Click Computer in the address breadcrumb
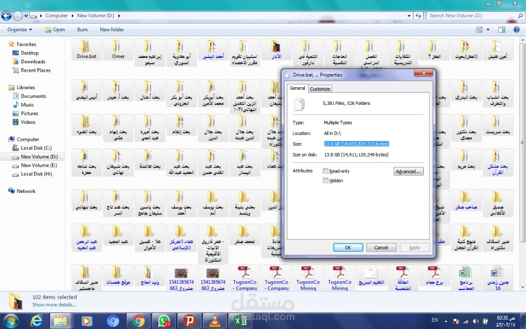The image size is (526, 329). 56,16
